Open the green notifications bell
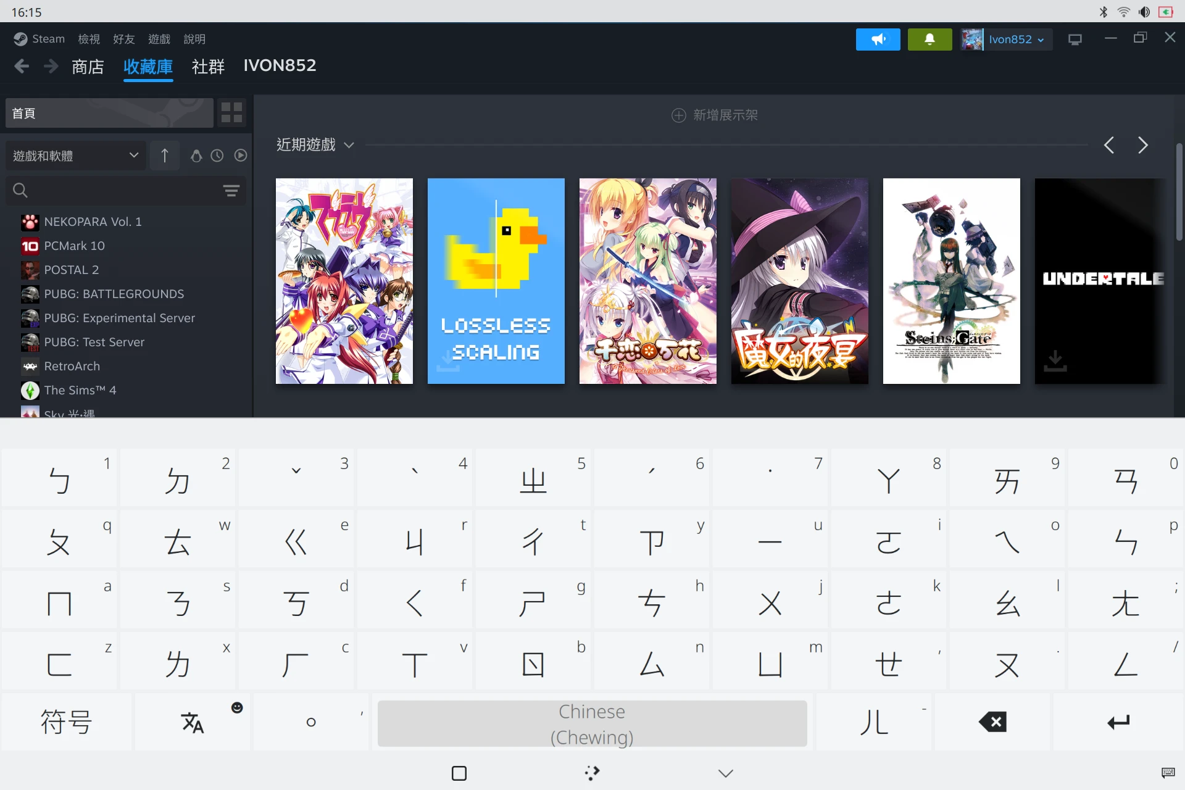Screen dimensions: 1185x790 click(929, 39)
